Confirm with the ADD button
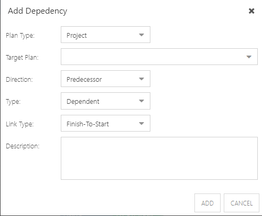262x216 pixels. coord(208,203)
